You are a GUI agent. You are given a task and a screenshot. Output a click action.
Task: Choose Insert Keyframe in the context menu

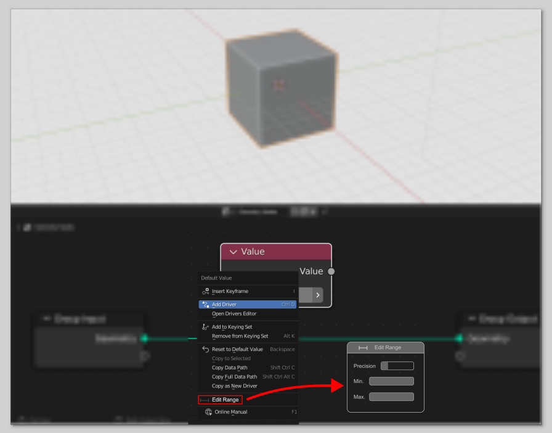click(248, 291)
